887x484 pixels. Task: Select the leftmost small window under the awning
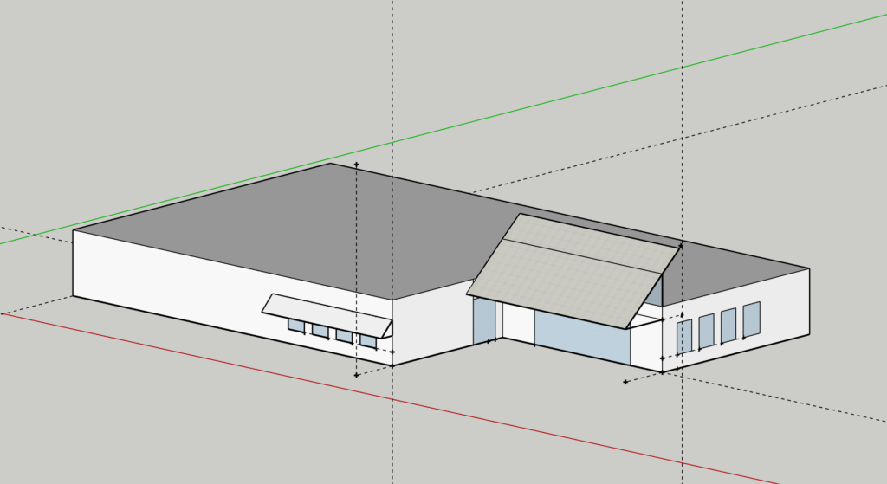[x=296, y=325]
